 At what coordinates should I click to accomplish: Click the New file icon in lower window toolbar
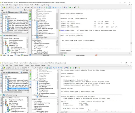[x=2, y=68]
